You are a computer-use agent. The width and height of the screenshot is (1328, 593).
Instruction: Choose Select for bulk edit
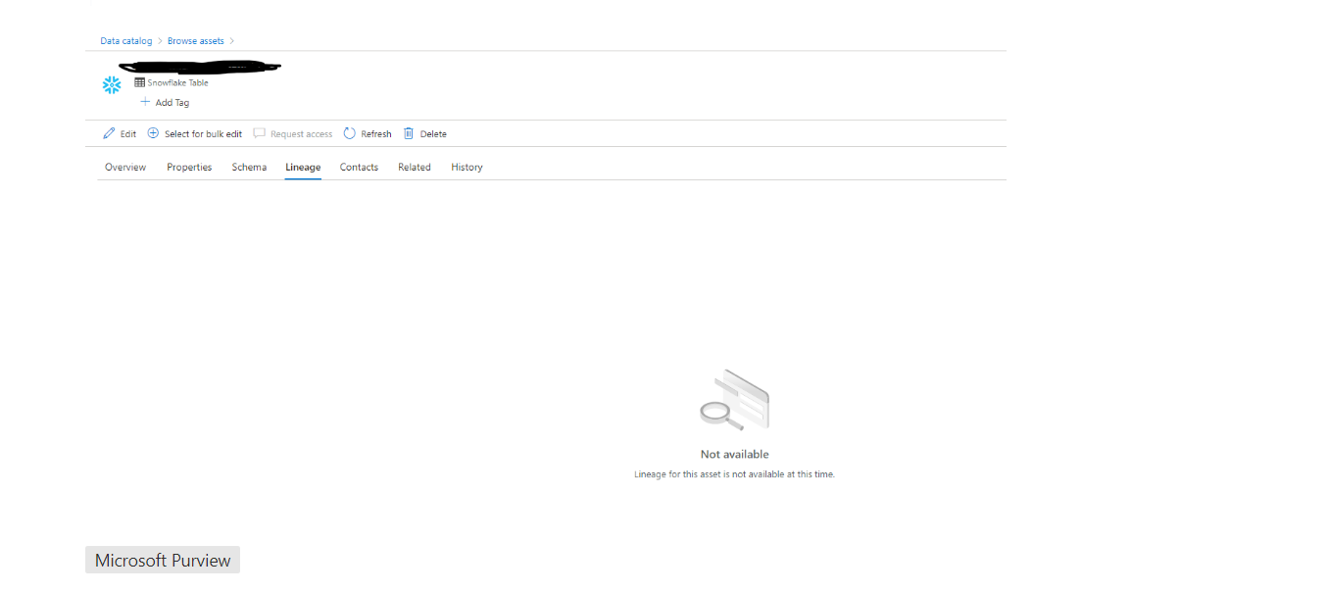[x=203, y=134]
